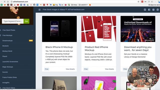Collapse the Free Mockups menu
The image size is (160, 90).
coord(17,35)
